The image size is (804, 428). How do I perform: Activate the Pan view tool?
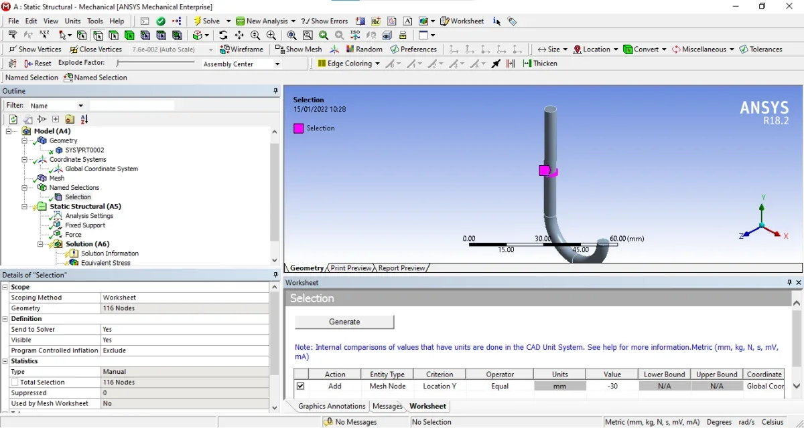click(239, 35)
